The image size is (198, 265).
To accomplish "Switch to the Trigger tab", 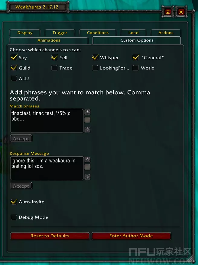I will coord(60,33).
